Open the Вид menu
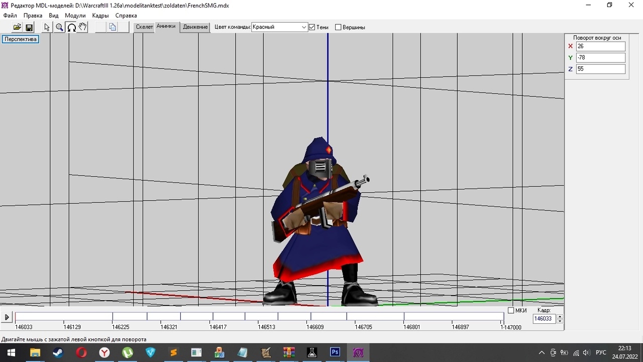Image resolution: width=643 pixels, height=362 pixels. click(x=54, y=16)
